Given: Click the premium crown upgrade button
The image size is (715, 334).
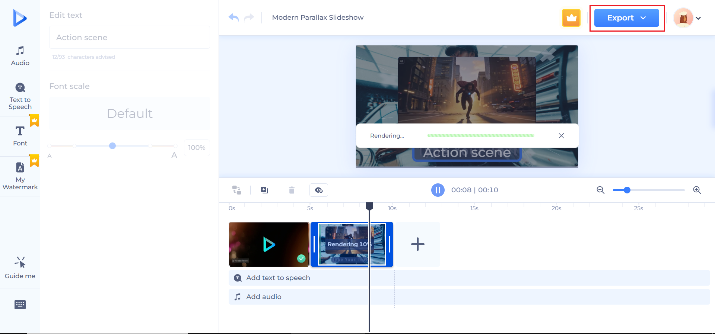Looking at the screenshot, I should (571, 18).
